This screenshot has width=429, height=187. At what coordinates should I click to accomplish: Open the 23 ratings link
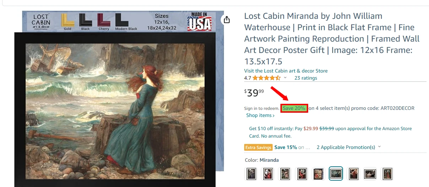tap(306, 78)
